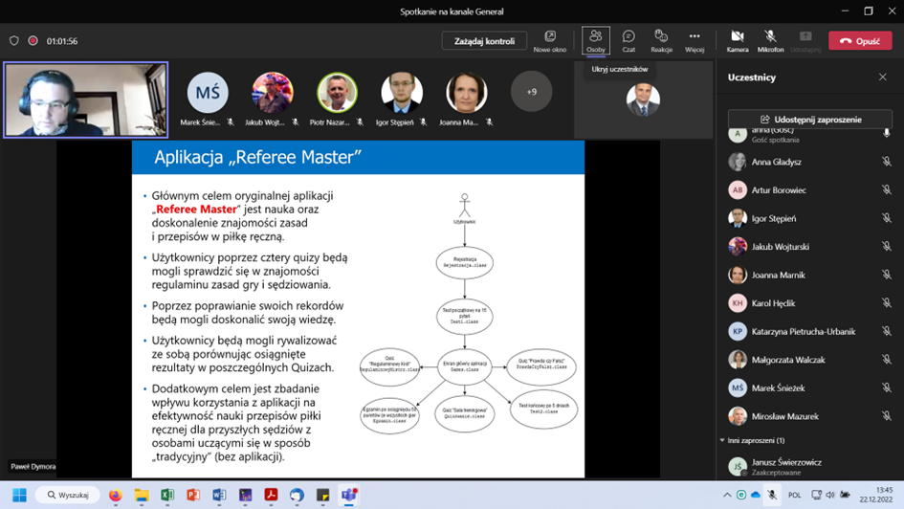Toggle the Kamera camera on
Image resolution: width=904 pixels, height=509 pixels.
click(738, 40)
